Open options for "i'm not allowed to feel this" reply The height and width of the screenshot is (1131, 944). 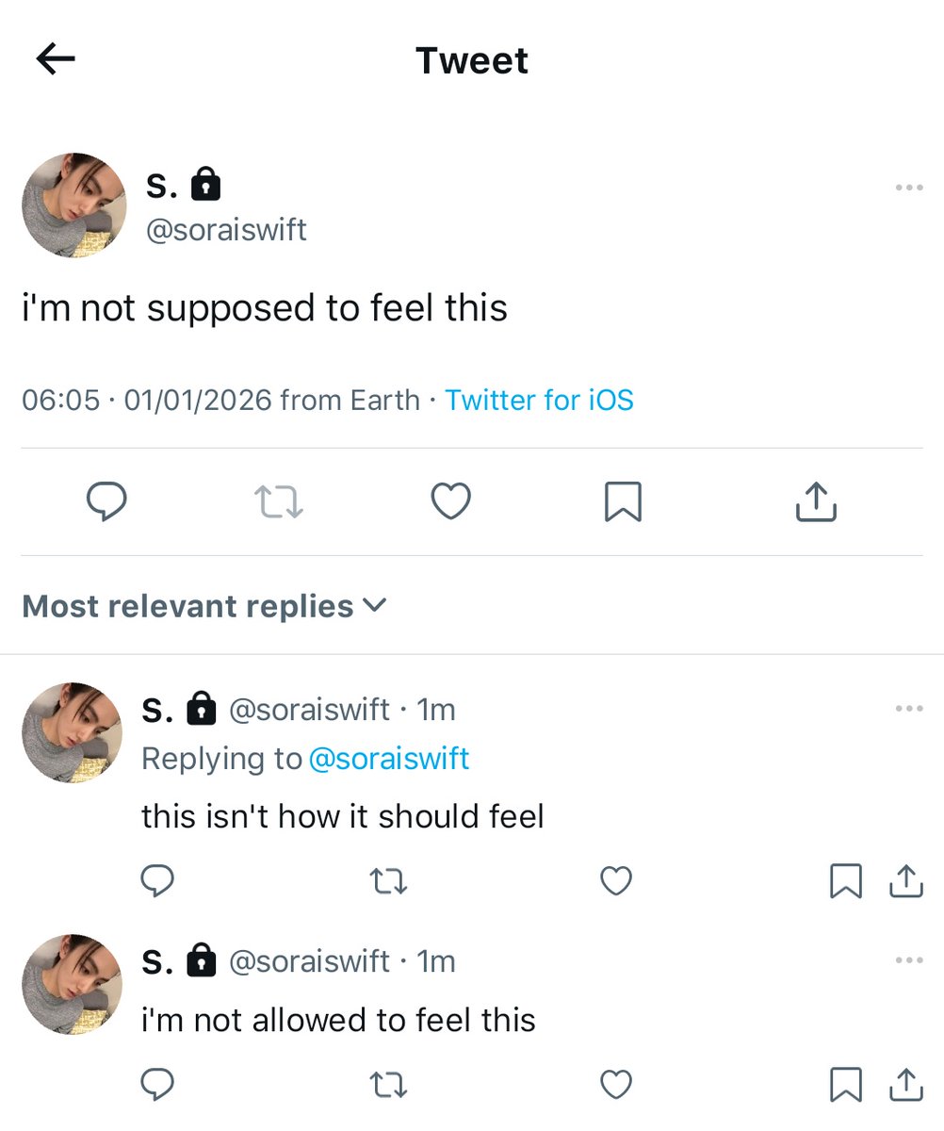coord(909,960)
